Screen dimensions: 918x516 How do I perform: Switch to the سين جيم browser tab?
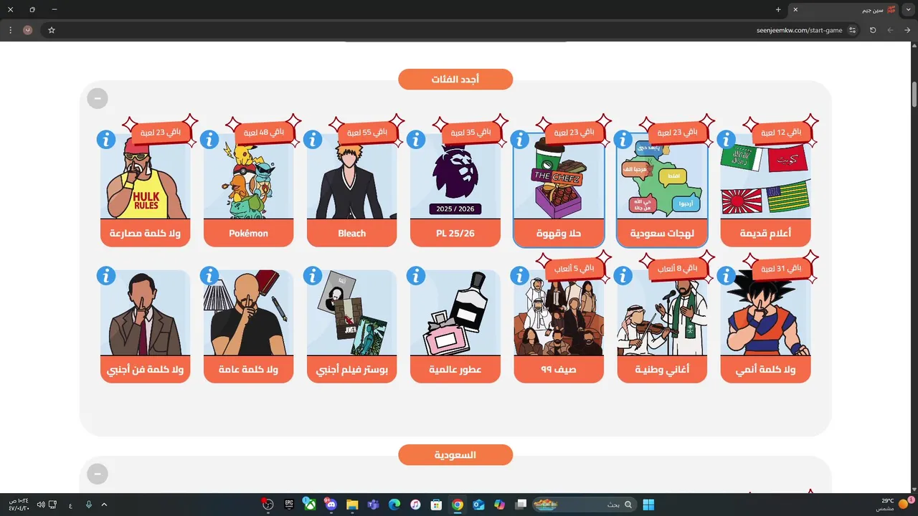tap(844, 9)
